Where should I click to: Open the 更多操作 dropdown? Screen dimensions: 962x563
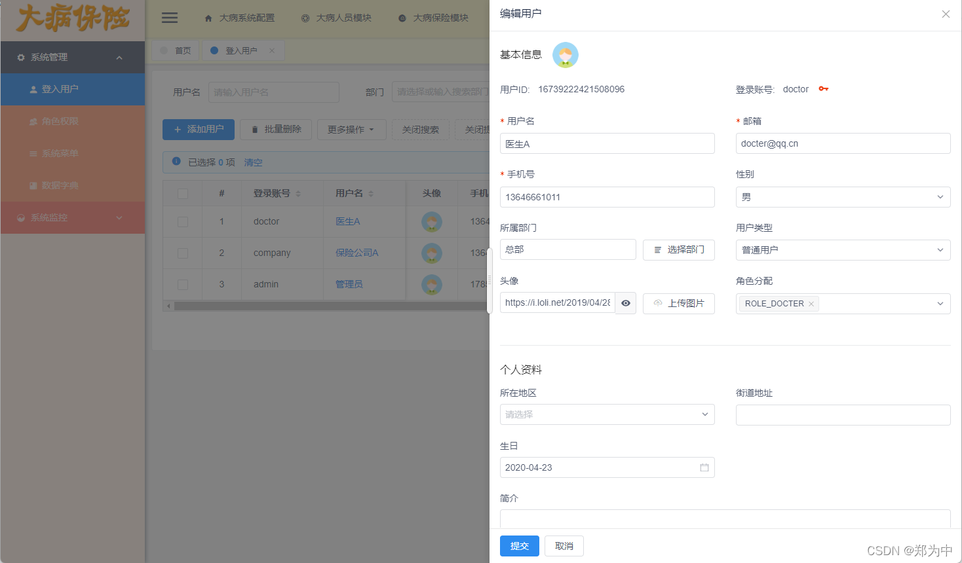pyautogui.click(x=351, y=129)
